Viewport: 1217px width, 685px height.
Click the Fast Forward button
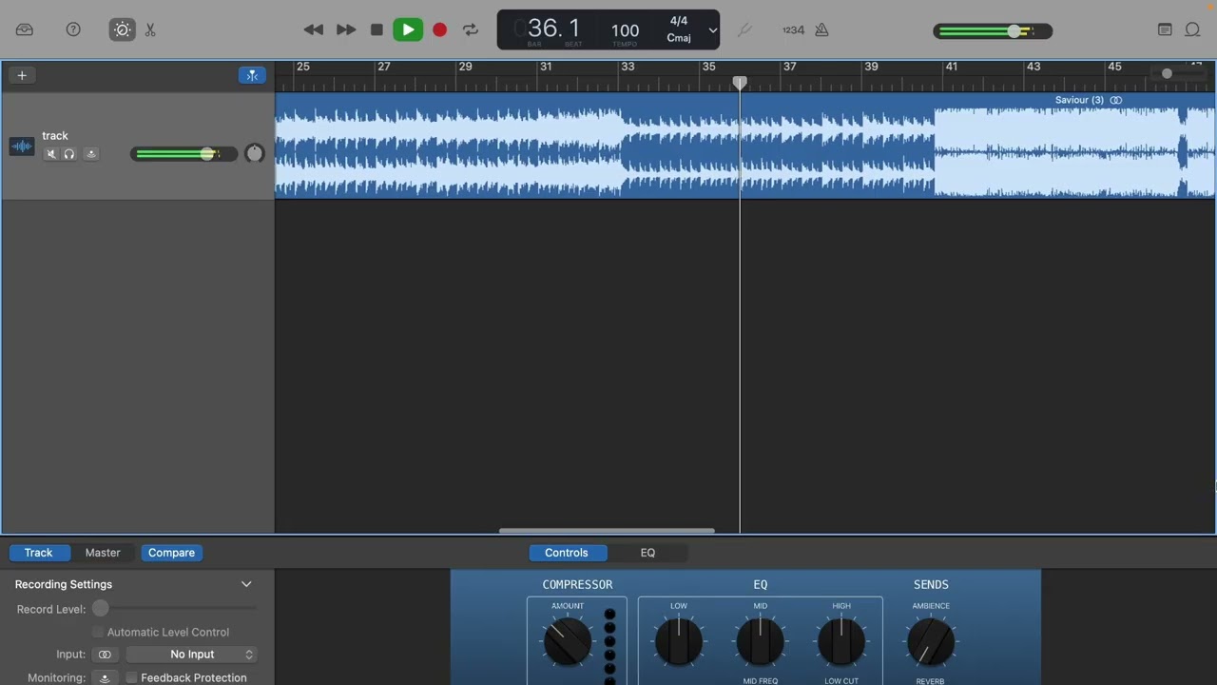point(346,29)
